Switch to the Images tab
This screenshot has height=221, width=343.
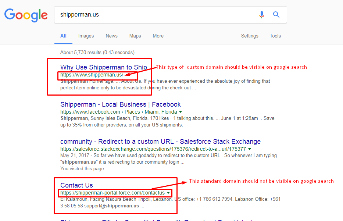coord(86,36)
